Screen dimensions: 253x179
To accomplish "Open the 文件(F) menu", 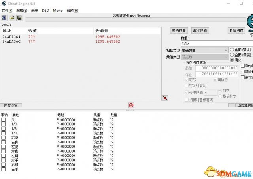I will click(7, 11).
